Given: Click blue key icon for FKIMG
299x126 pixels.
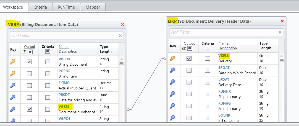Looking at the screenshot, I should point(13,85).
